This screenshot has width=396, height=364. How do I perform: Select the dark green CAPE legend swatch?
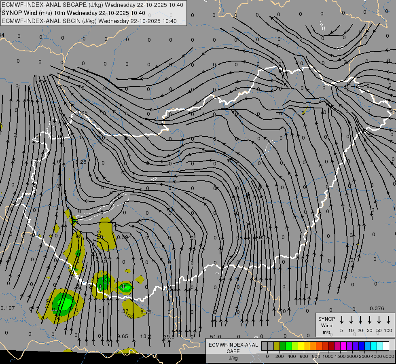point(283,346)
